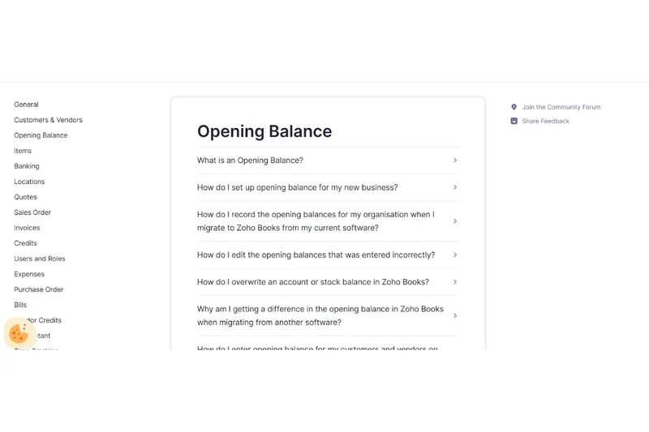Open the Purchase Order section

click(x=38, y=289)
